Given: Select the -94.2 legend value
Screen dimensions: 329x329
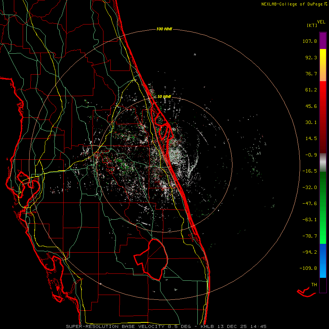Looking at the screenshot, I should 310,252.
